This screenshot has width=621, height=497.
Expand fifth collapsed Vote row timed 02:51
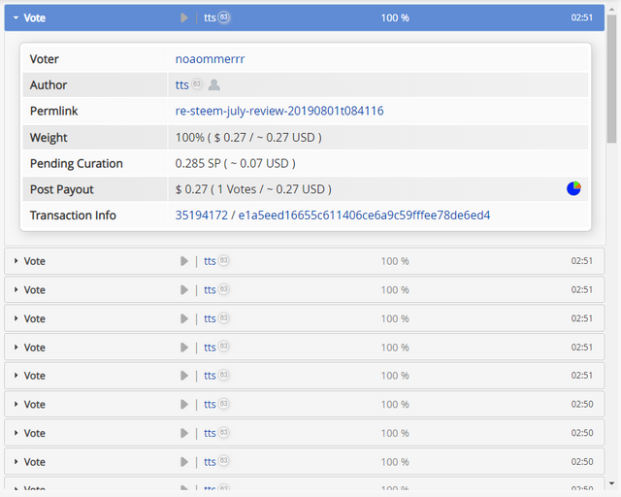tap(304, 376)
